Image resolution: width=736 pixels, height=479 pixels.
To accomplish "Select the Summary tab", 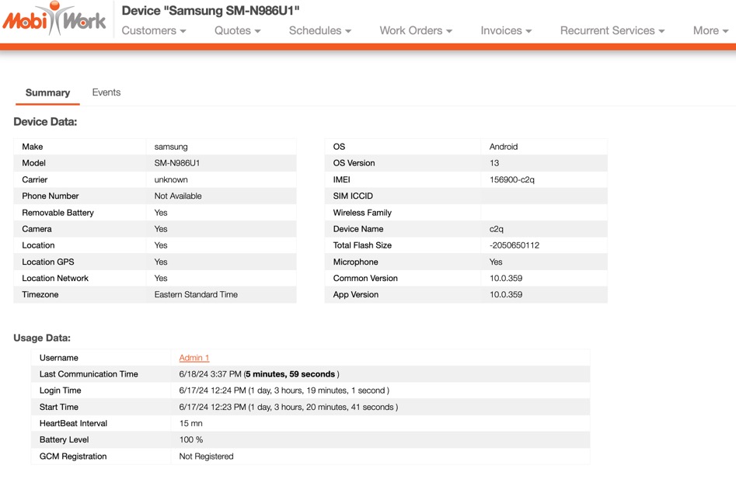I will [x=47, y=93].
